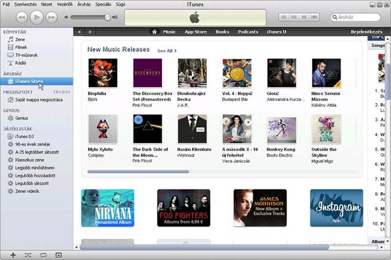Open The Dark Side of the Moon cover
Screen dimensions: 391x260
pyautogui.click(x=148, y=129)
